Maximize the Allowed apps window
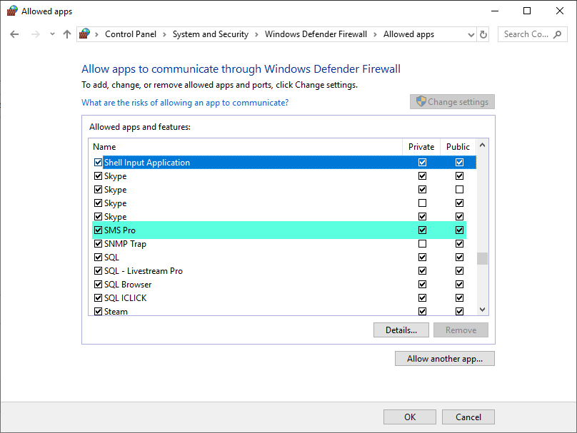 click(x=527, y=11)
